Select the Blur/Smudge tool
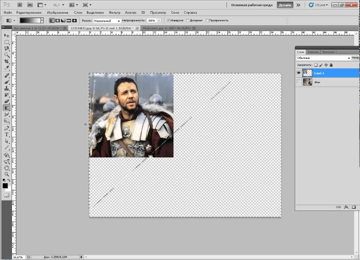 7,114
